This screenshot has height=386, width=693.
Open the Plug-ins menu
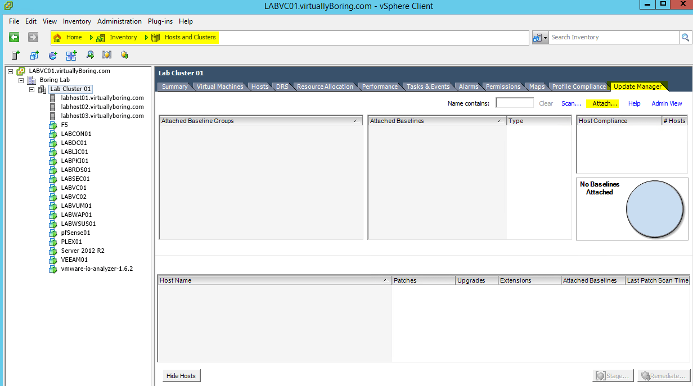161,21
